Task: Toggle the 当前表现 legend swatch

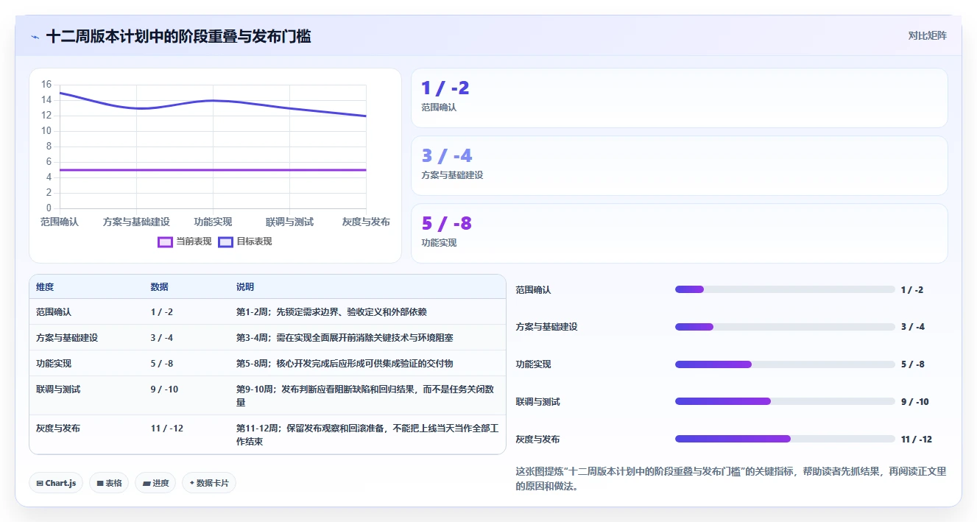Action: (166, 241)
